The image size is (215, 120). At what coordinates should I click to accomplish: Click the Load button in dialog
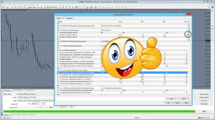(171, 99)
